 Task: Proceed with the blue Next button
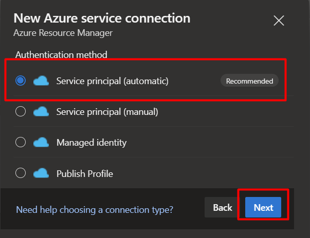pos(263,207)
